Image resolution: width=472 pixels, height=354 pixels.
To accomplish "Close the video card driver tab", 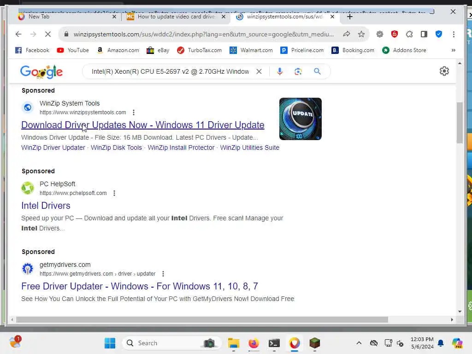I will pyautogui.click(x=224, y=17).
